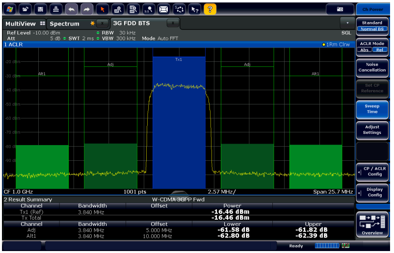The height and width of the screenshot is (253, 394).
Task: Click the Set CP Reference softkey
Action: pyautogui.click(x=372, y=88)
